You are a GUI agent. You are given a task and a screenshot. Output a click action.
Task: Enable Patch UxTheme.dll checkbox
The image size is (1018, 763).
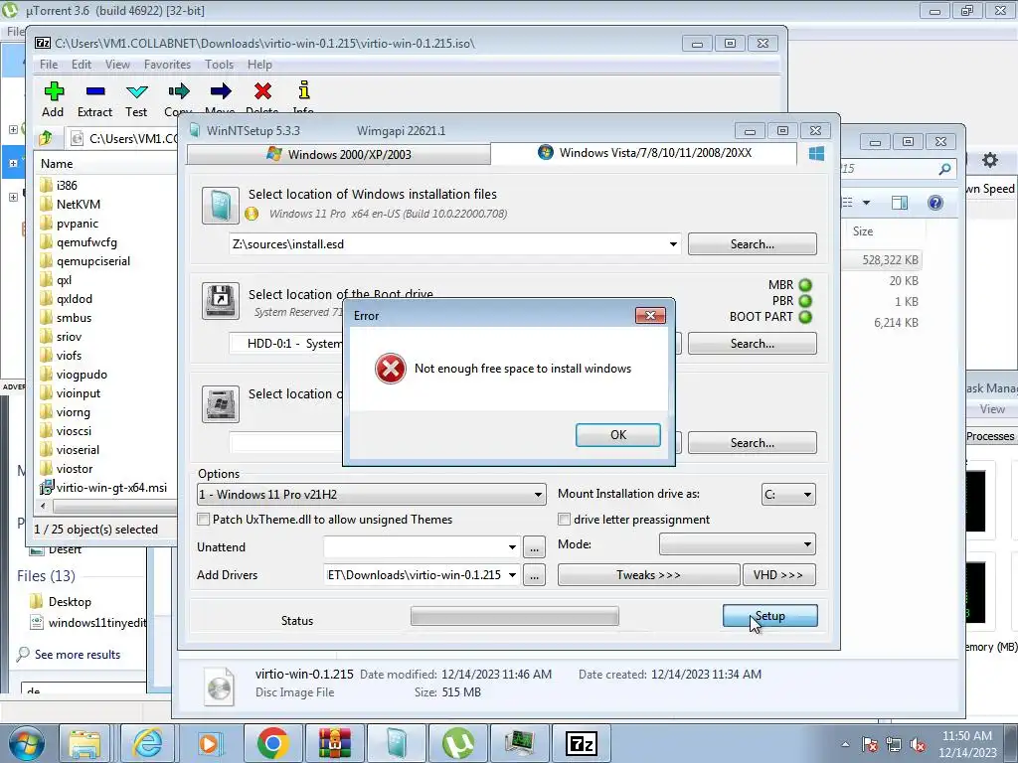203,520
